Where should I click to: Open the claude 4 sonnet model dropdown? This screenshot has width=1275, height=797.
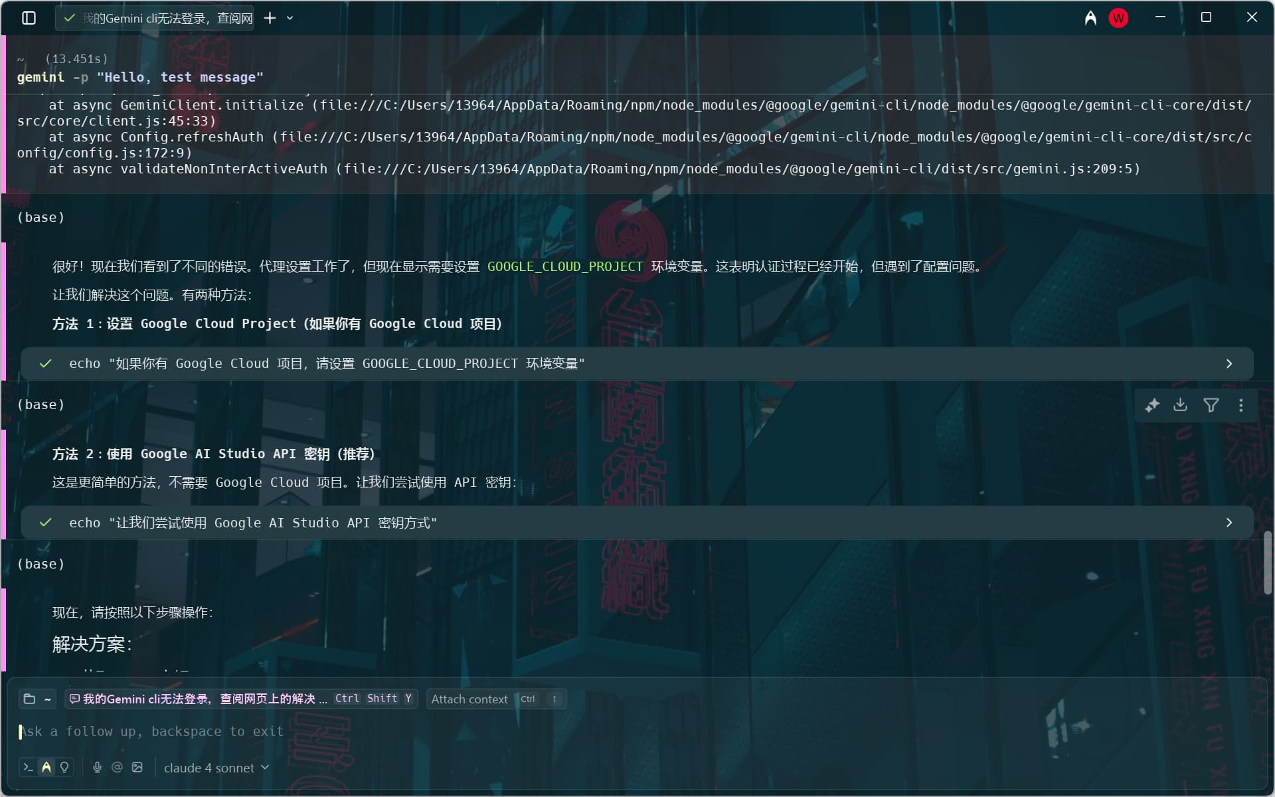216,768
